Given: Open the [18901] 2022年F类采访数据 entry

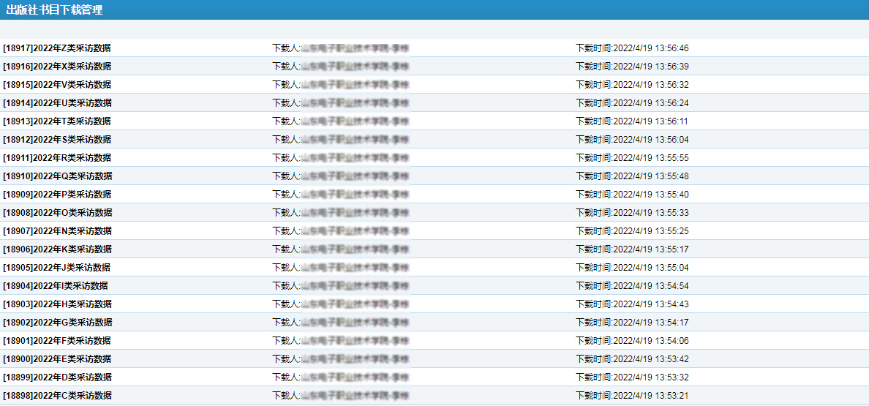Looking at the screenshot, I should click(x=57, y=341).
